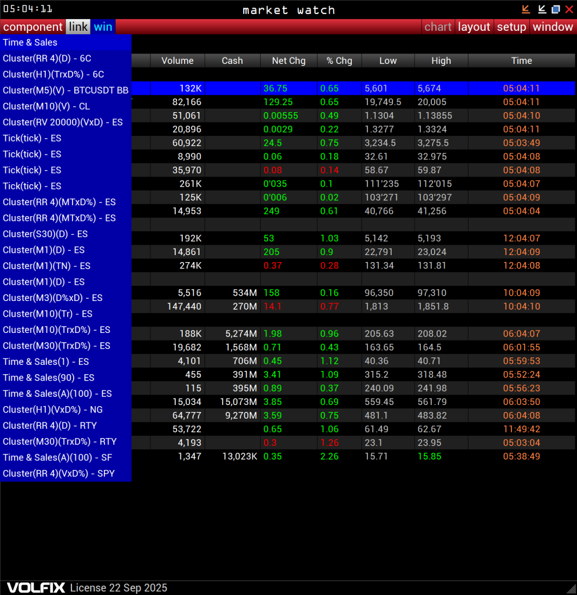Choose Time & Sales(A)(100) - ES entry
The height and width of the screenshot is (595, 577).
tap(66, 393)
